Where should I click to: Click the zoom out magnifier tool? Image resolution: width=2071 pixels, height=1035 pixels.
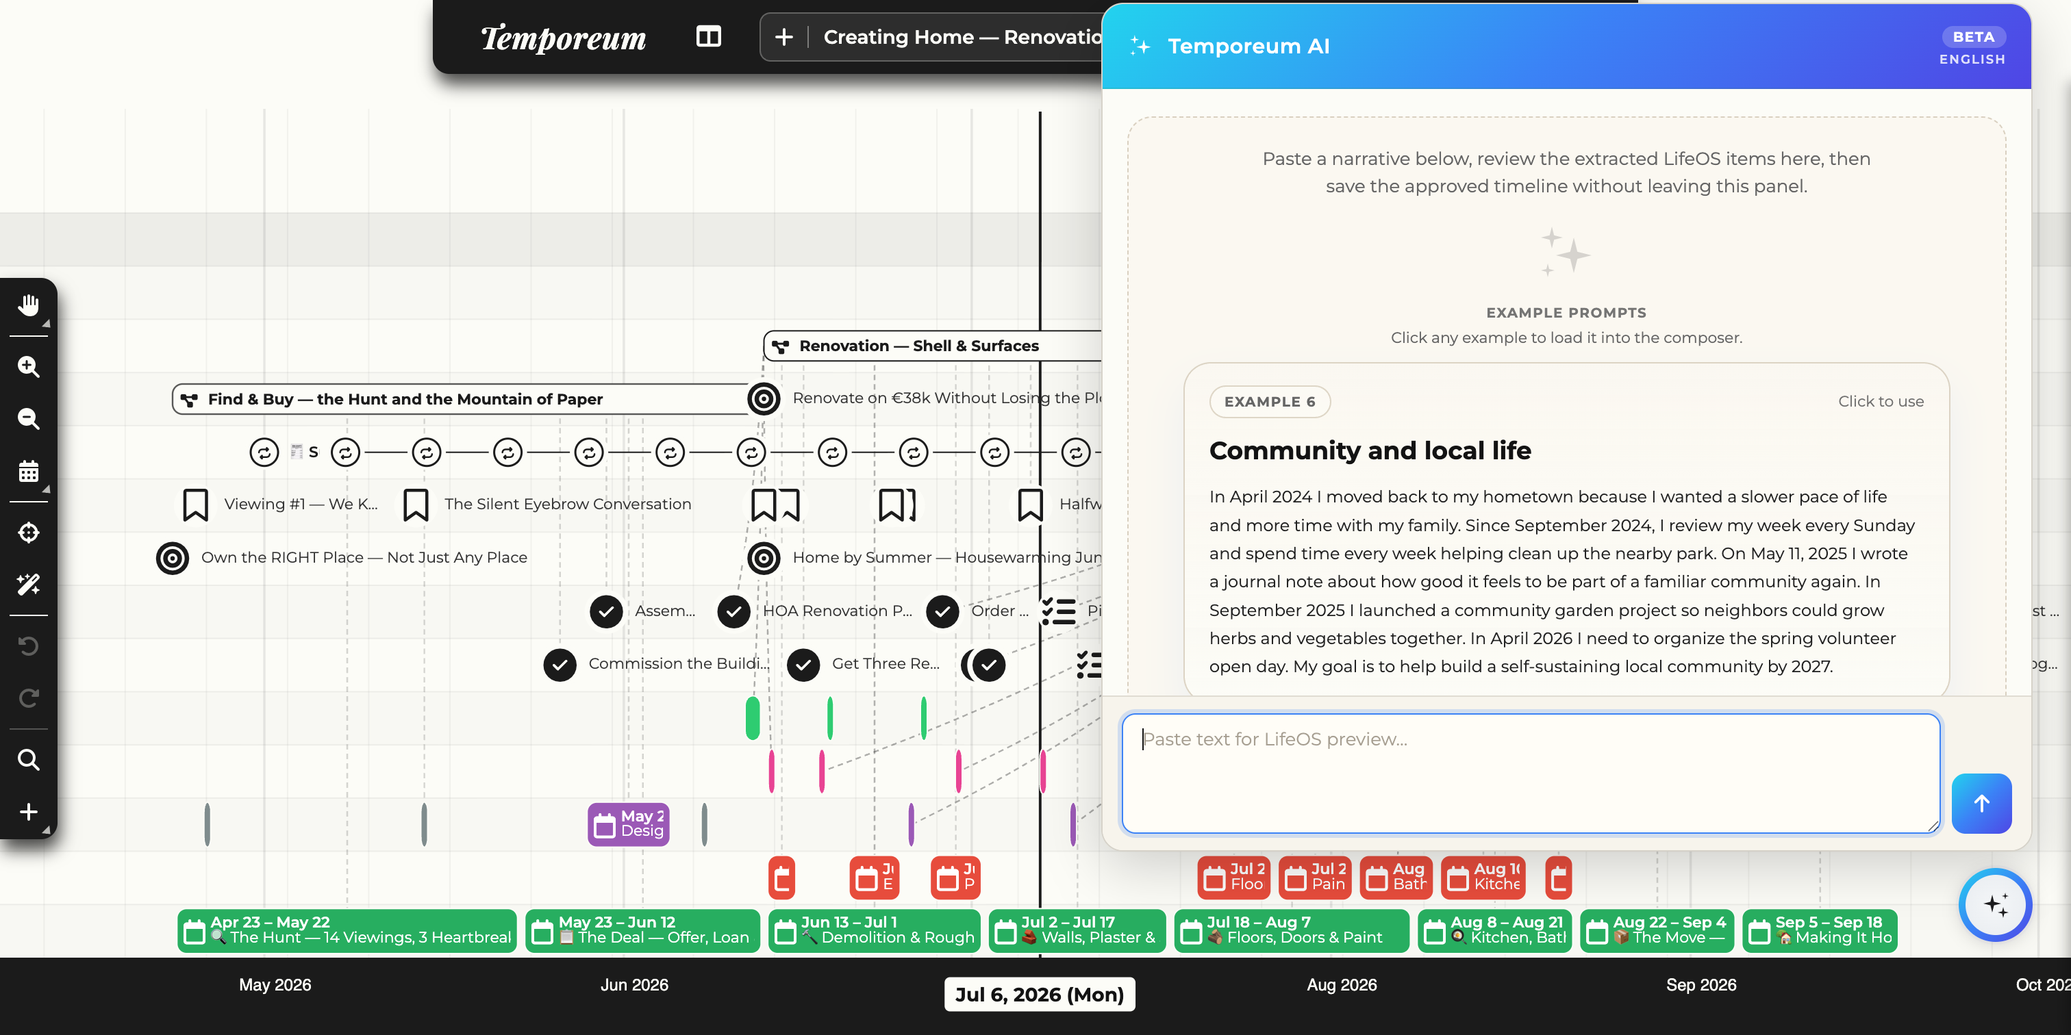pos(29,419)
